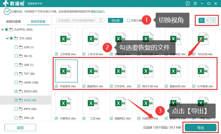Toggle checkbox for TXT (36) folder
Image resolution: width=221 pixels, height=134 pixels.
point(16,73)
